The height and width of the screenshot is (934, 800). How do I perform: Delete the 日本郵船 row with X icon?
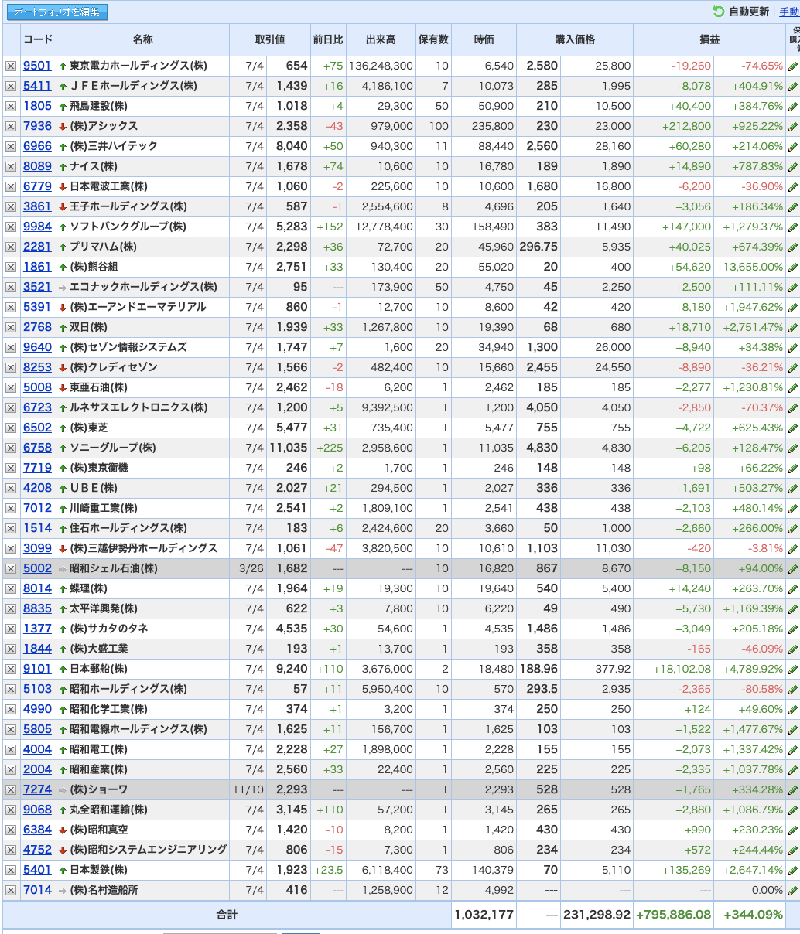(11, 669)
